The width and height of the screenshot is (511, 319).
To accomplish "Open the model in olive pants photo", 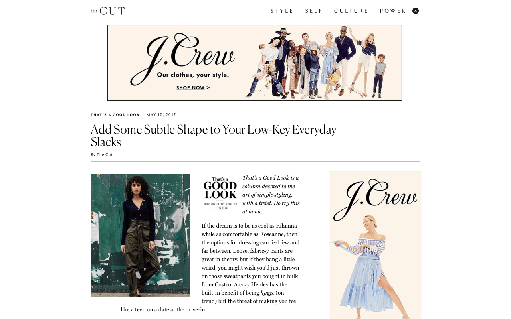I will coord(140,235).
